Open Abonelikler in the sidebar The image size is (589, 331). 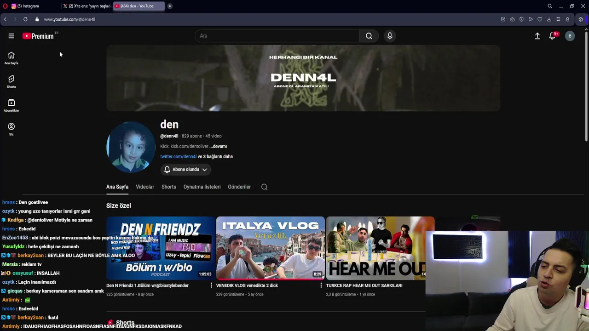(11, 106)
